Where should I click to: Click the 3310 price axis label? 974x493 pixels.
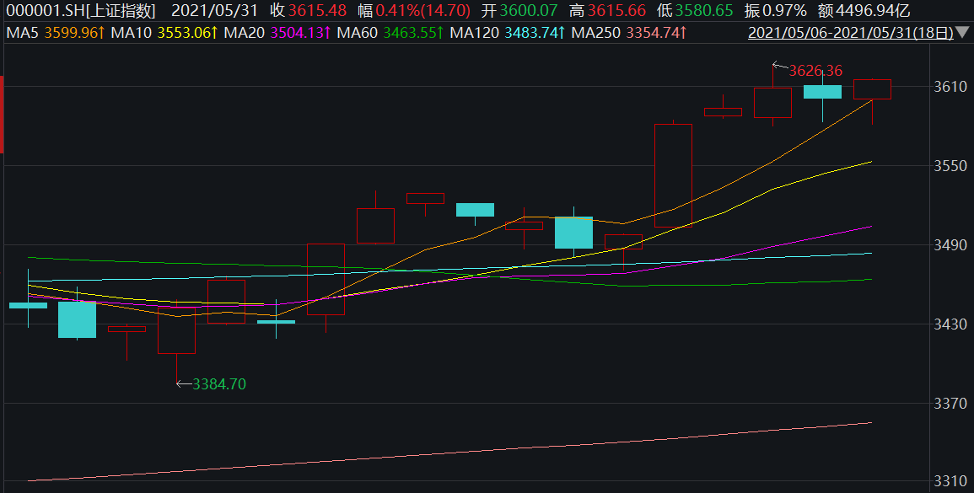pyautogui.click(x=951, y=482)
